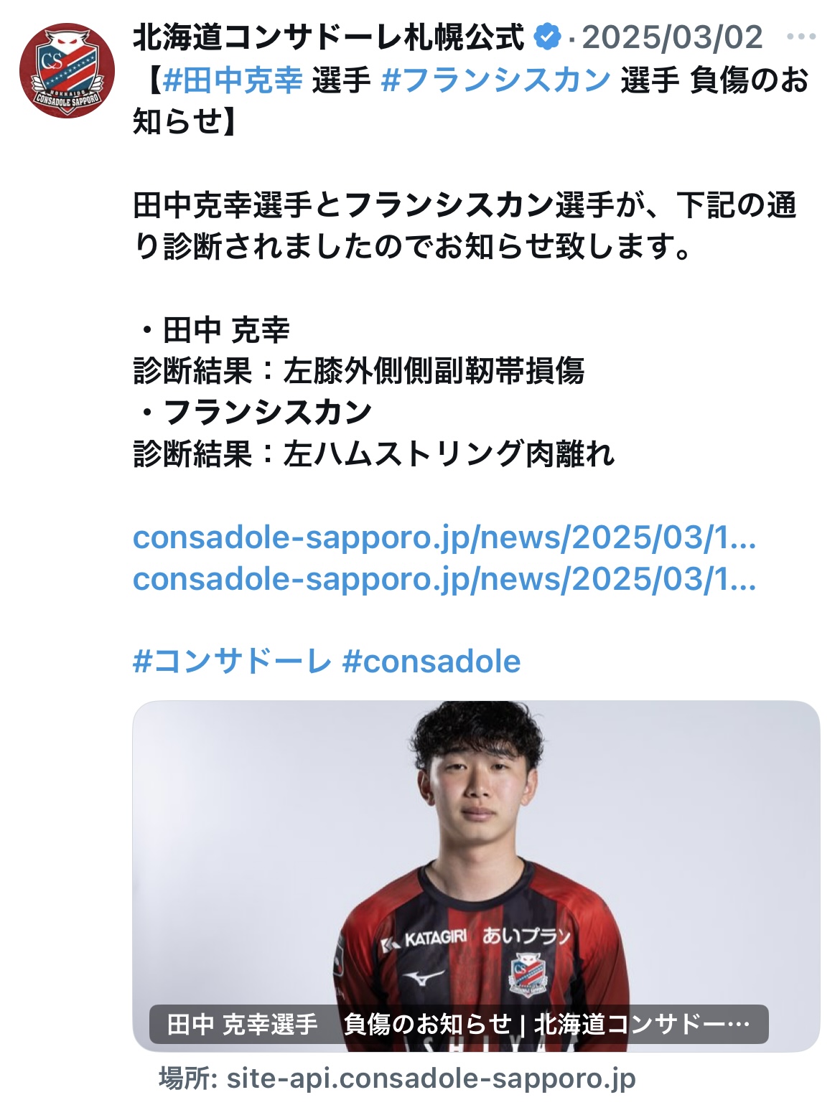Click the 田中 克幸選手 負傷のお知らせ caption overlay
The width and height of the screenshot is (840, 1105).
click(x=459, y=1024)
